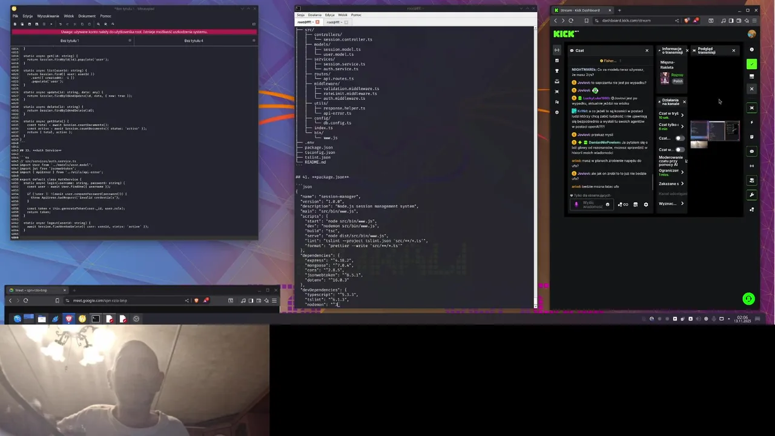Open Brave browser icon in taskbar

pos(68,319)
